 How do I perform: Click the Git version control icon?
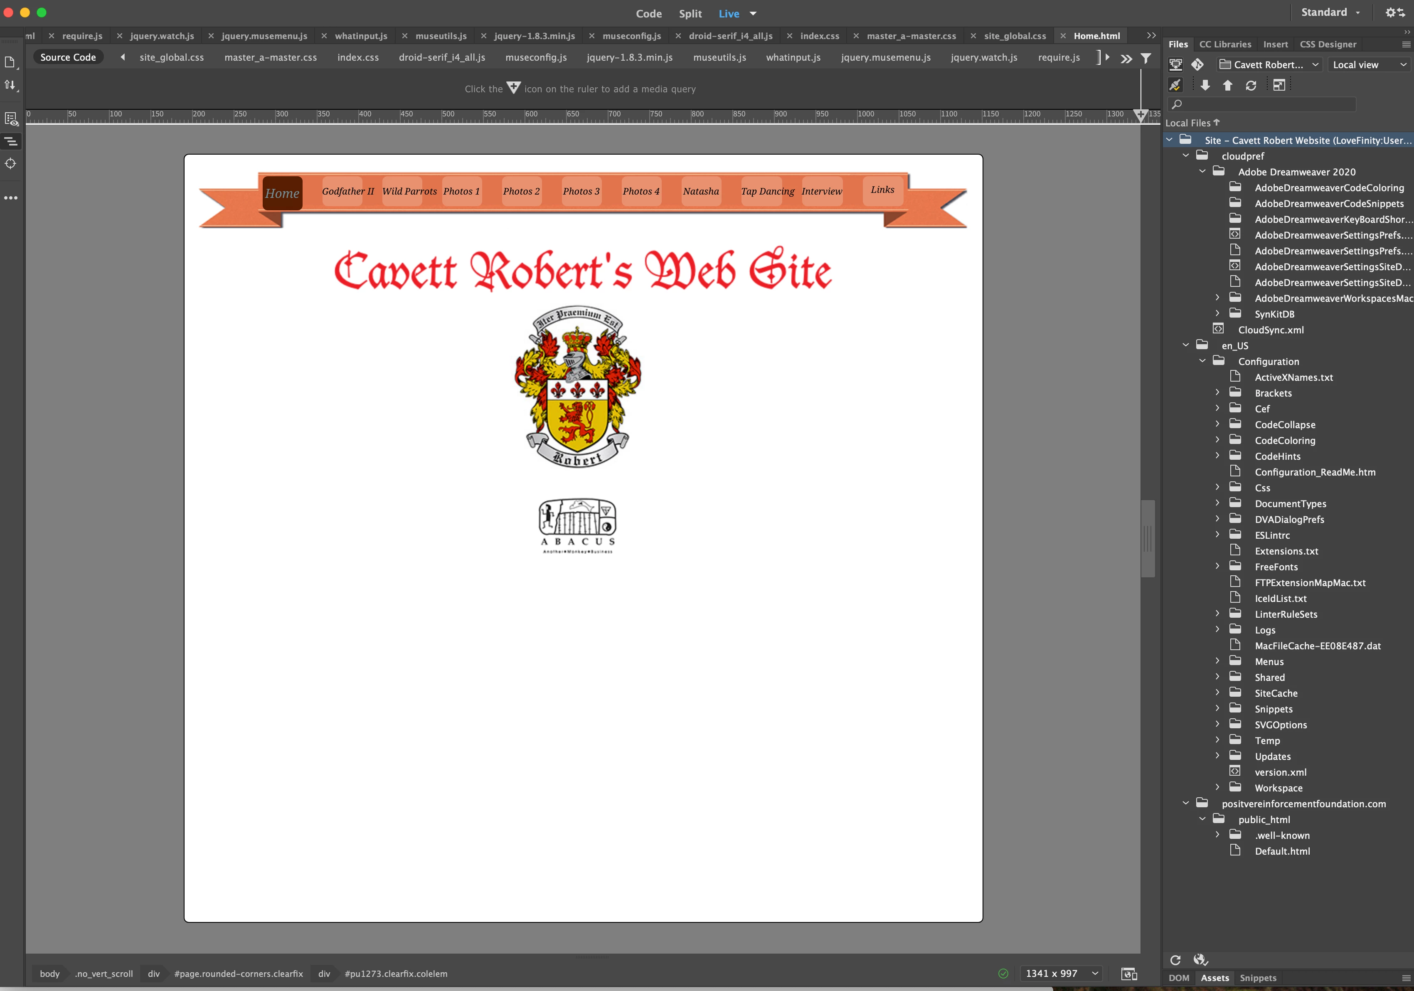[1197, 65]
